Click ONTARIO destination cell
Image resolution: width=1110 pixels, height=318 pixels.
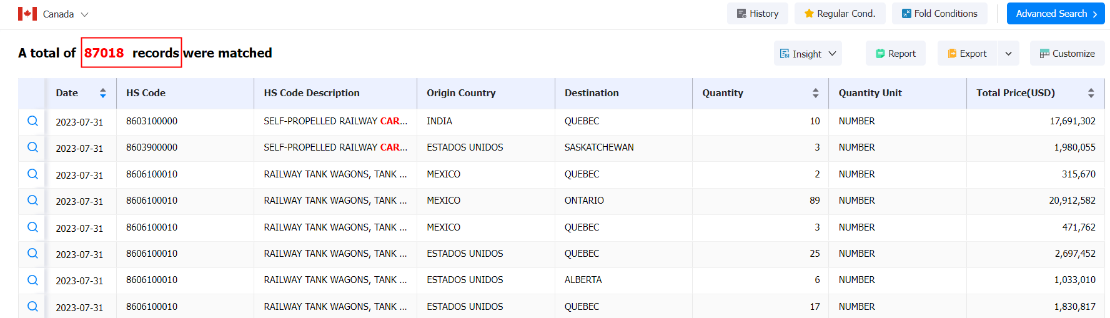coord(584,201)
